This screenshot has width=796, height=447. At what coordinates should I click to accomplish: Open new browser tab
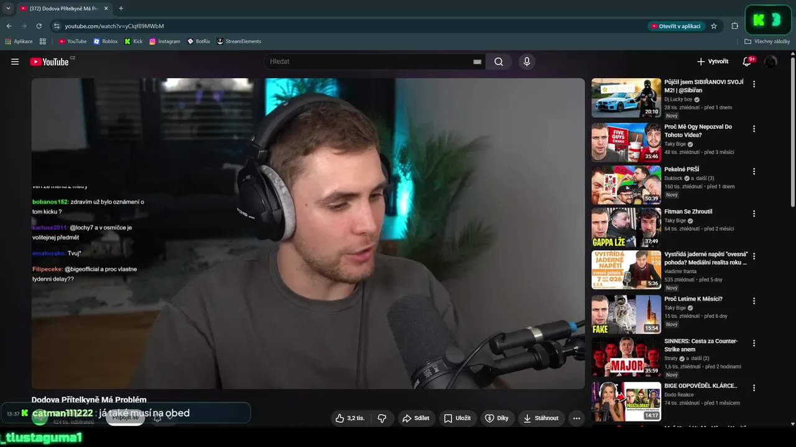tap(121, 8)
